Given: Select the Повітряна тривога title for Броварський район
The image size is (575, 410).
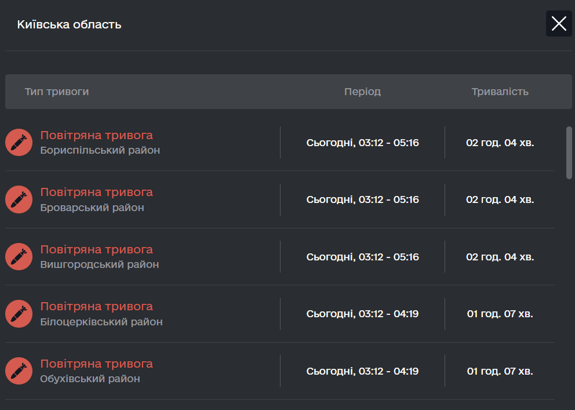Looking at the screenshot, I should 96,192.
